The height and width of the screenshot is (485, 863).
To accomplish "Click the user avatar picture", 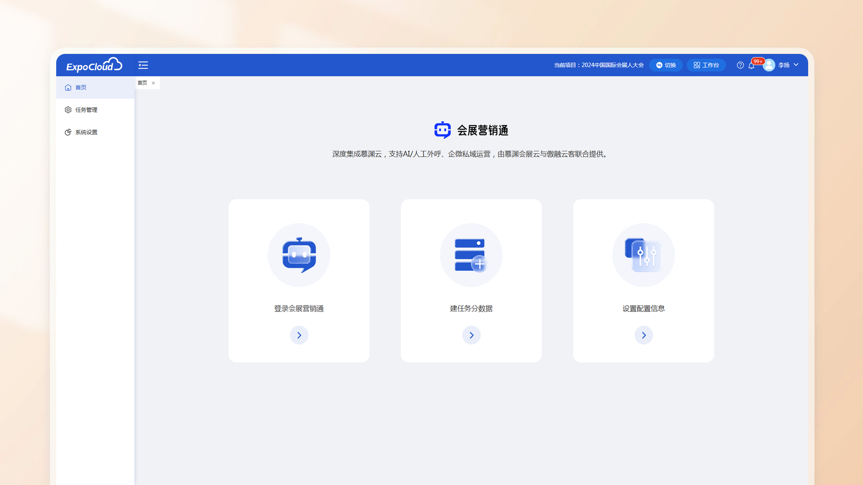I will coord(769,65).
